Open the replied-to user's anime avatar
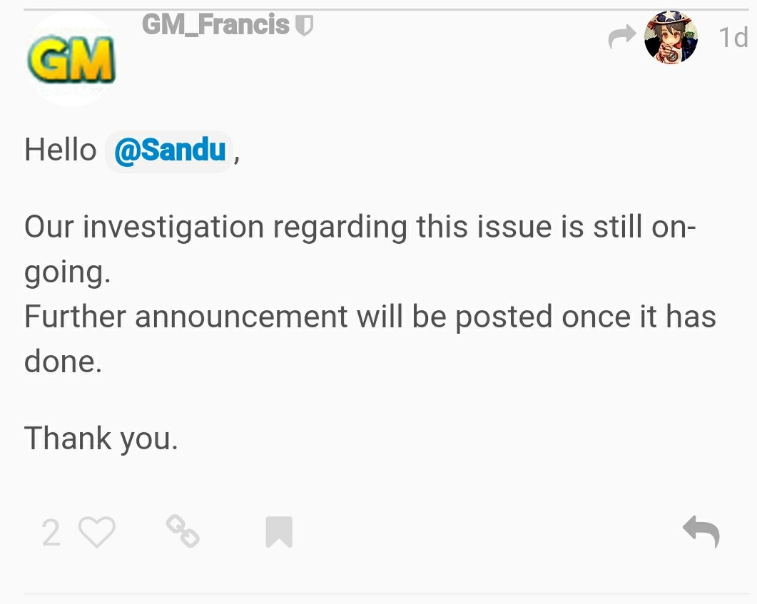Viewport: 757px width, 604px height. (671, 38)
